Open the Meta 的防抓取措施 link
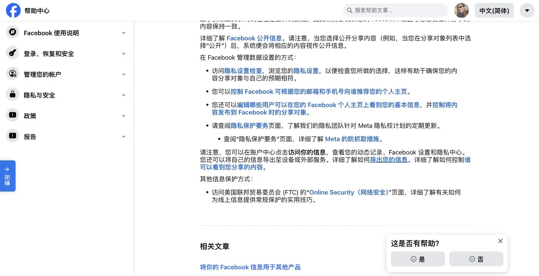 coord(352,139)
